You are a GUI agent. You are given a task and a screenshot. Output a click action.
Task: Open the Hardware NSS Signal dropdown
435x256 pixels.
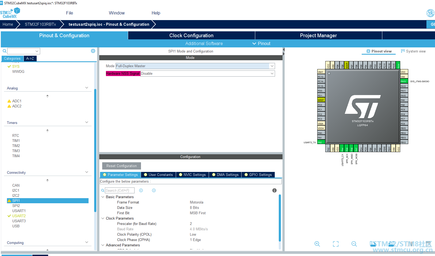[x=272, y=73]
